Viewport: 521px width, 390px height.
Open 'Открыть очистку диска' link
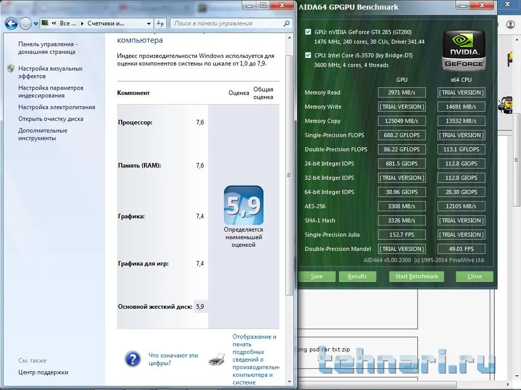51,119
